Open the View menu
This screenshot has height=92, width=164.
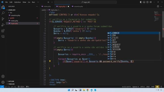point(24,2)
